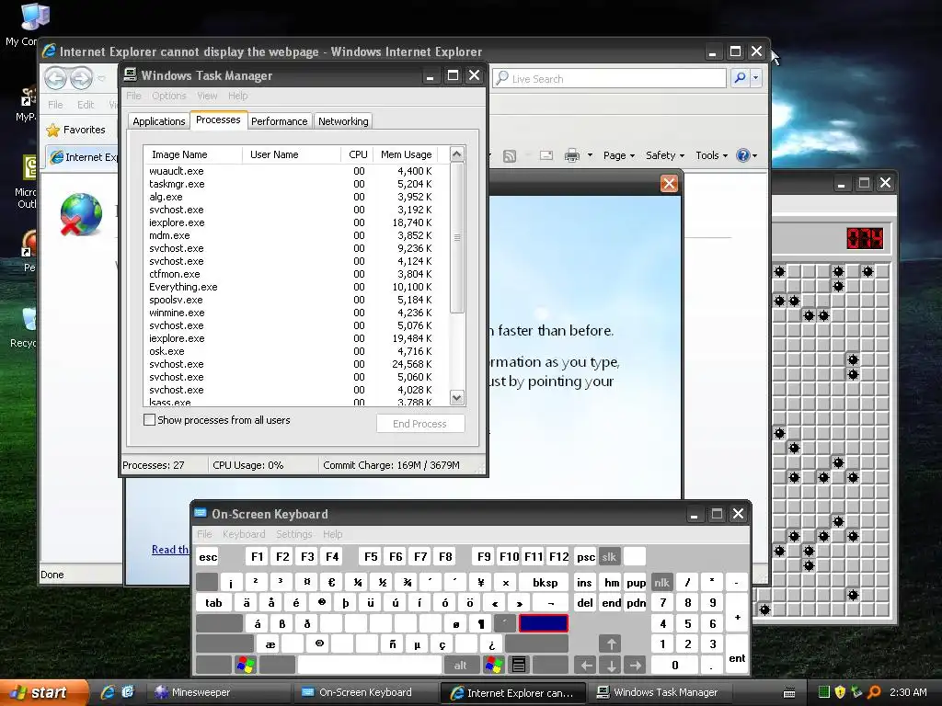Click the Favorites star button
This screenshot has width=942, height=706.
coord(76,130)
